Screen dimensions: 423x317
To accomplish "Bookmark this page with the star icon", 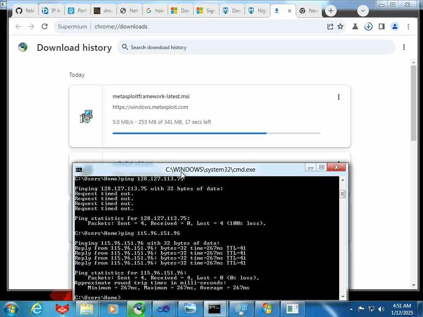I will click(340, 26).
